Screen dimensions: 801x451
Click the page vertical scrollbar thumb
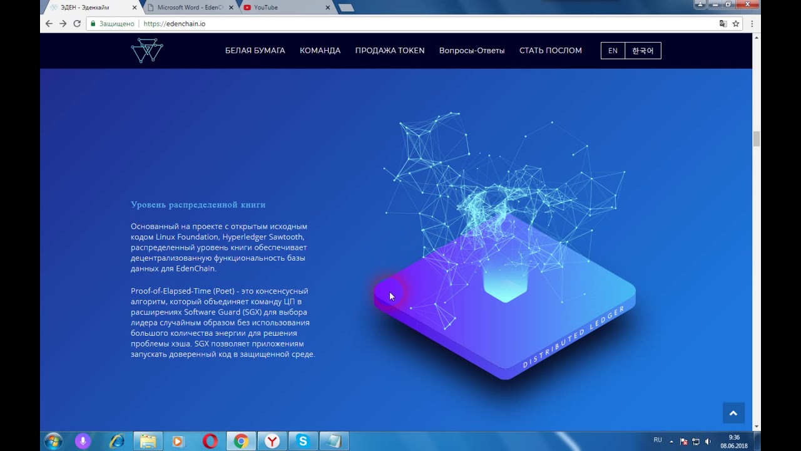click(757, 139)
